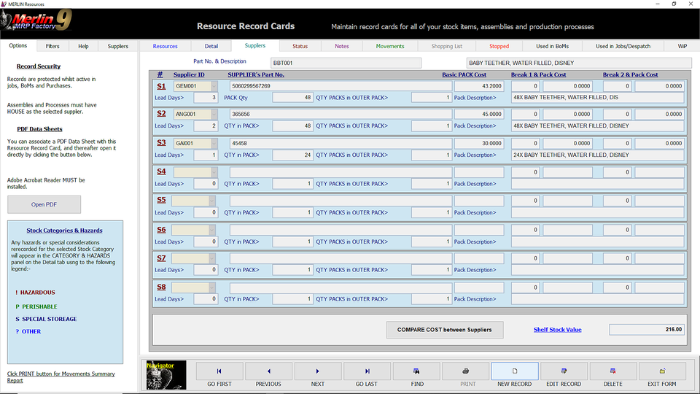700x394 pixels.
Task: Expand the S1 Supplier ID dropdown
Action: click(x=213, y=86)
